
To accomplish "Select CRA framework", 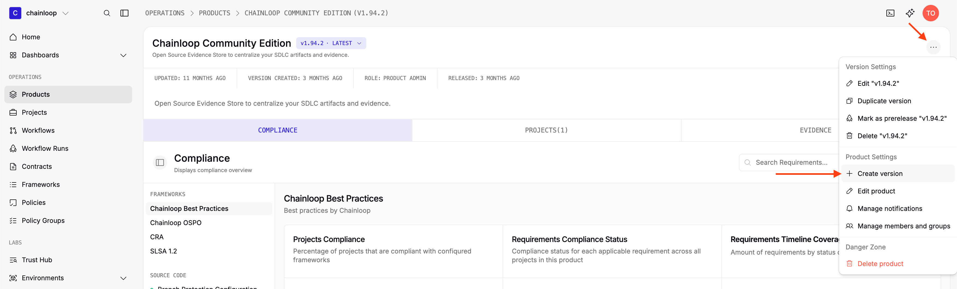I will 157,237.
